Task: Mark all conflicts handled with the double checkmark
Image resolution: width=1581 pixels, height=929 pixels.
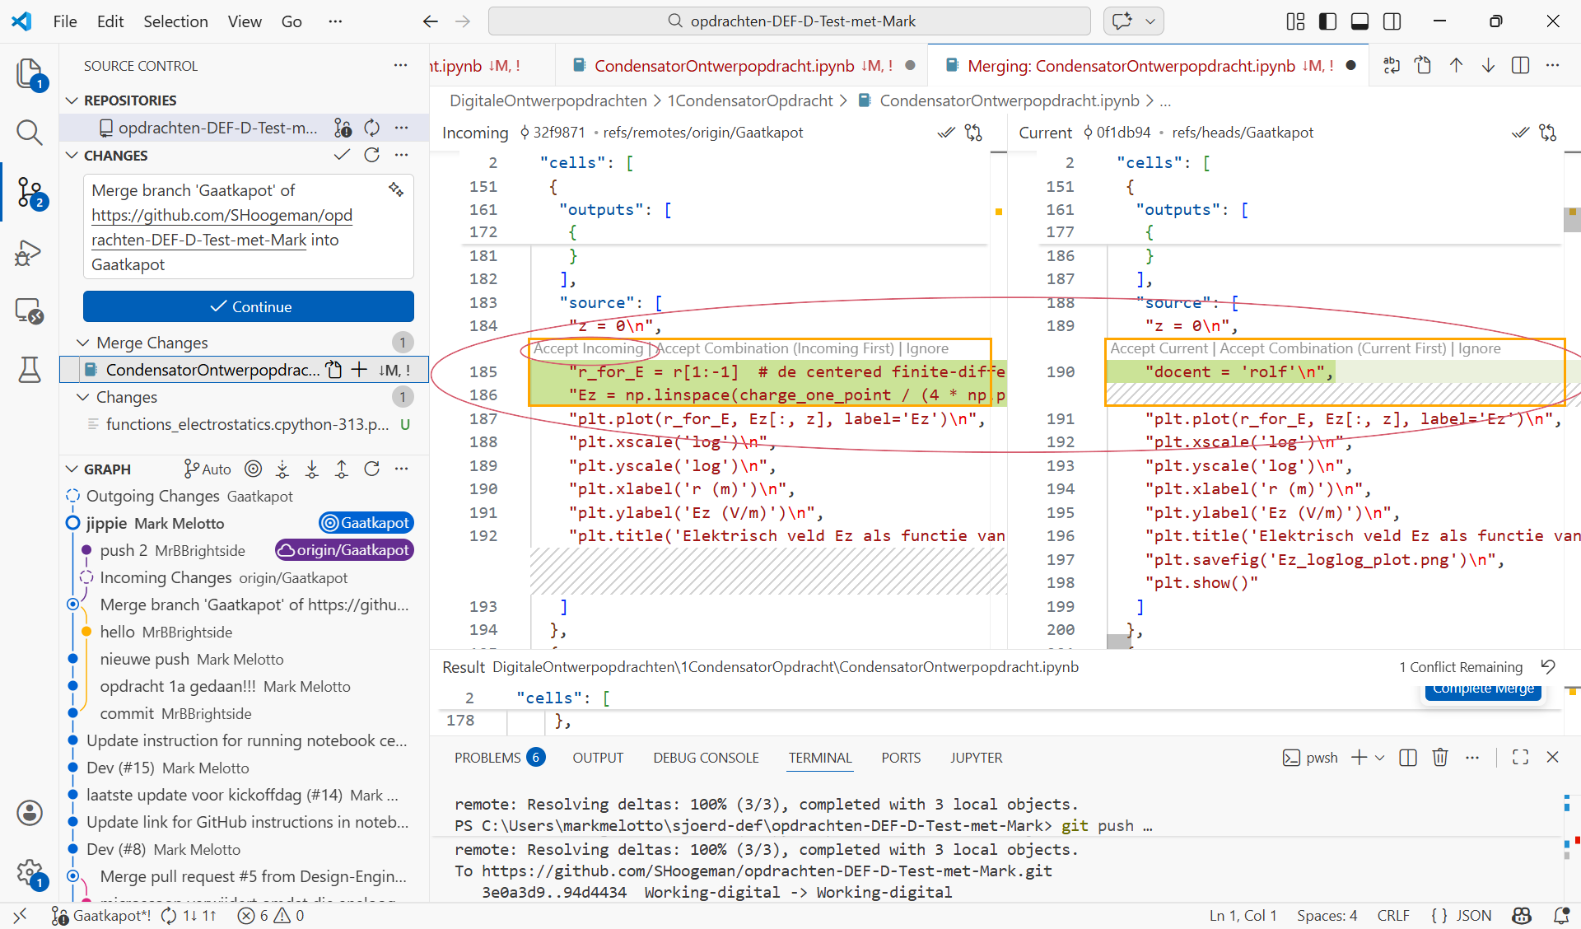Action: coord(945,132)
